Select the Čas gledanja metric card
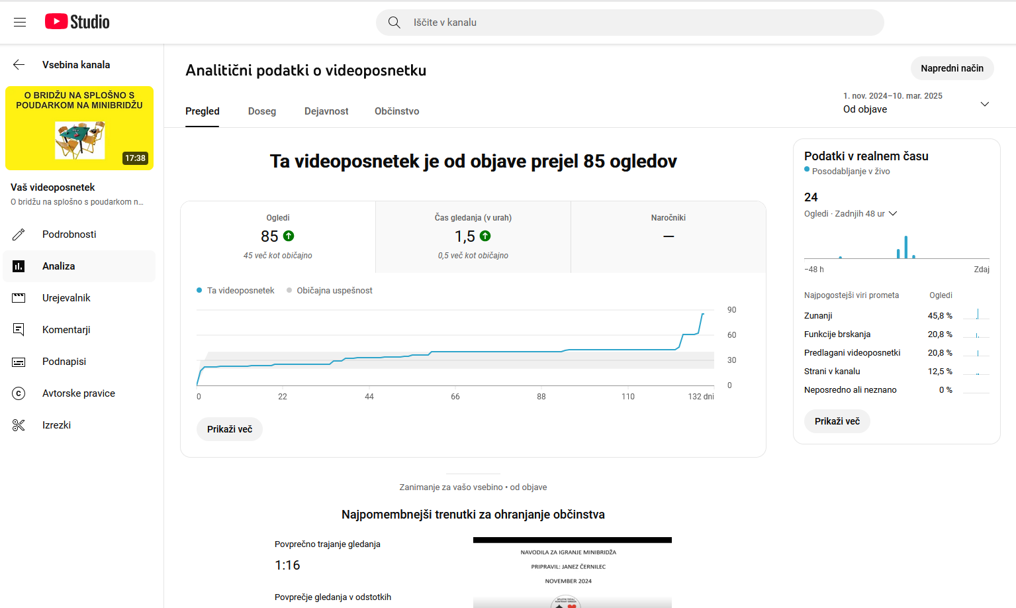 473,236
